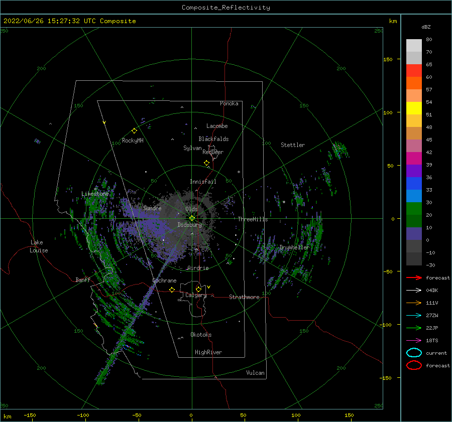Screen dimensions: 452x422
Task: Click the yellow diamond marker near Cochrane
Action: (172, 290)
